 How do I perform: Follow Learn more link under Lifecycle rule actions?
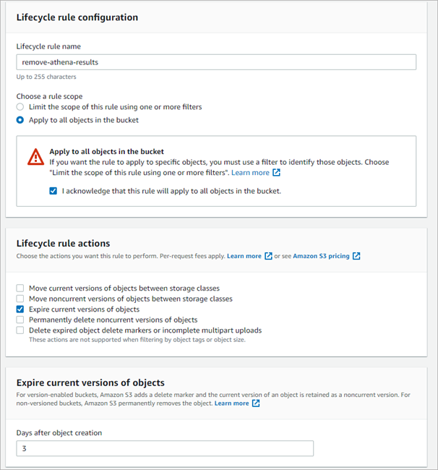[x=244, y=256]
